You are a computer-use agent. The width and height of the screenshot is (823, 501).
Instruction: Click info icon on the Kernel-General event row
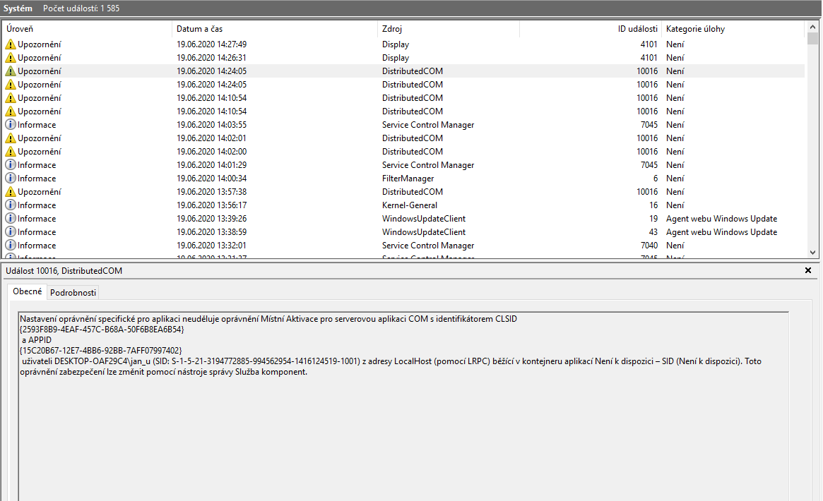[10, 205]
